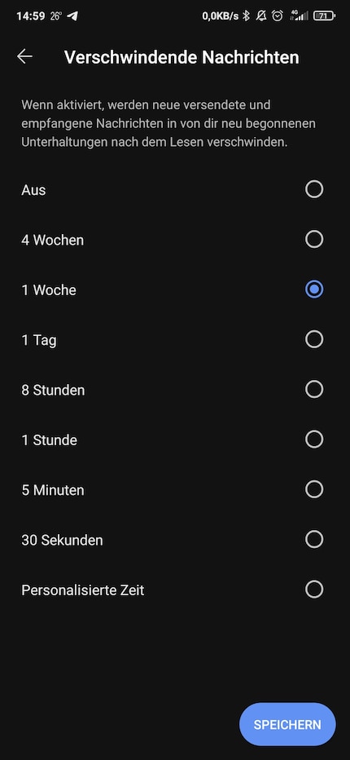Save settings with SPEICHERN button
350x760 pixels.
(287, 725)
